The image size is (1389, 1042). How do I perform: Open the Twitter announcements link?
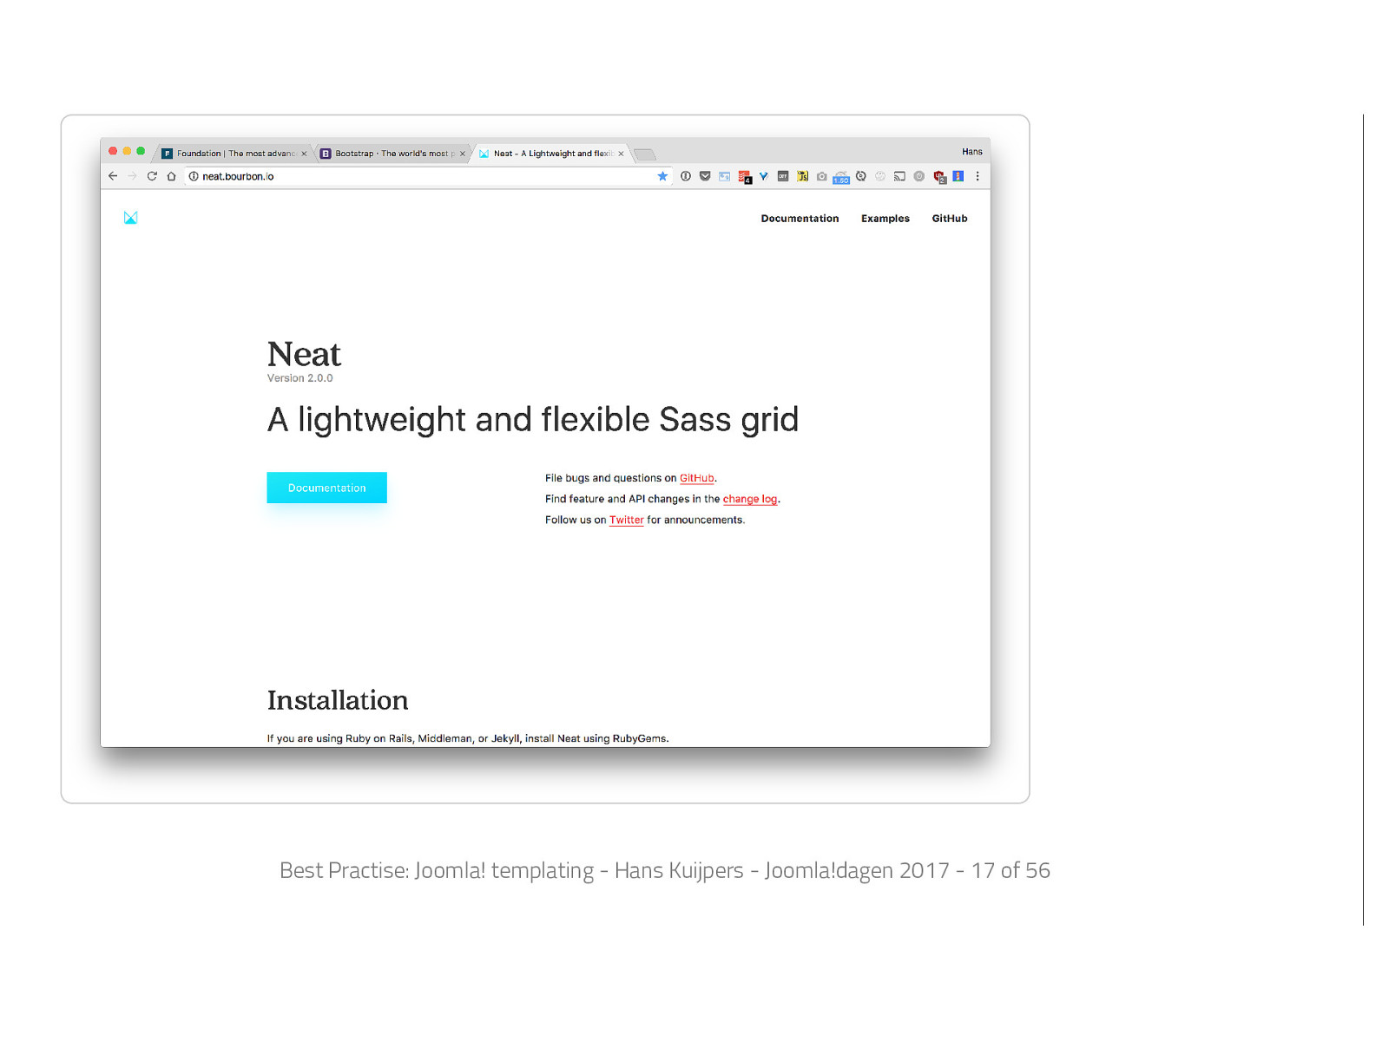pos(627,520)
